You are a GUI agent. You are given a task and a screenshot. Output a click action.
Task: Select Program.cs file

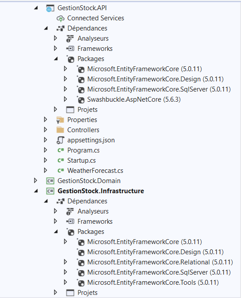tap(83, 150)
